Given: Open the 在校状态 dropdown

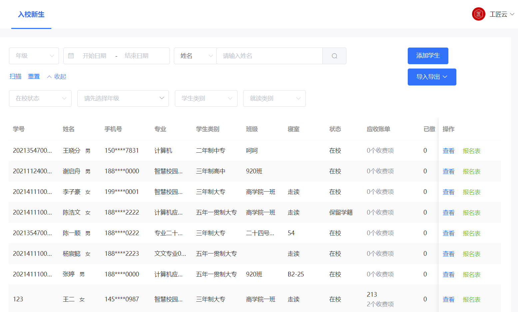Looking at the screenshot, I should (x=40, y=98).
